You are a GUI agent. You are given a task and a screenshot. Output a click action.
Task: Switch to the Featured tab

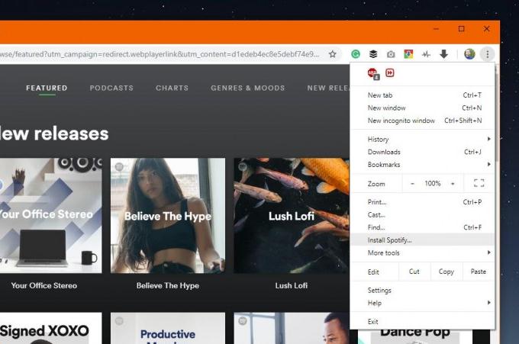47,88
